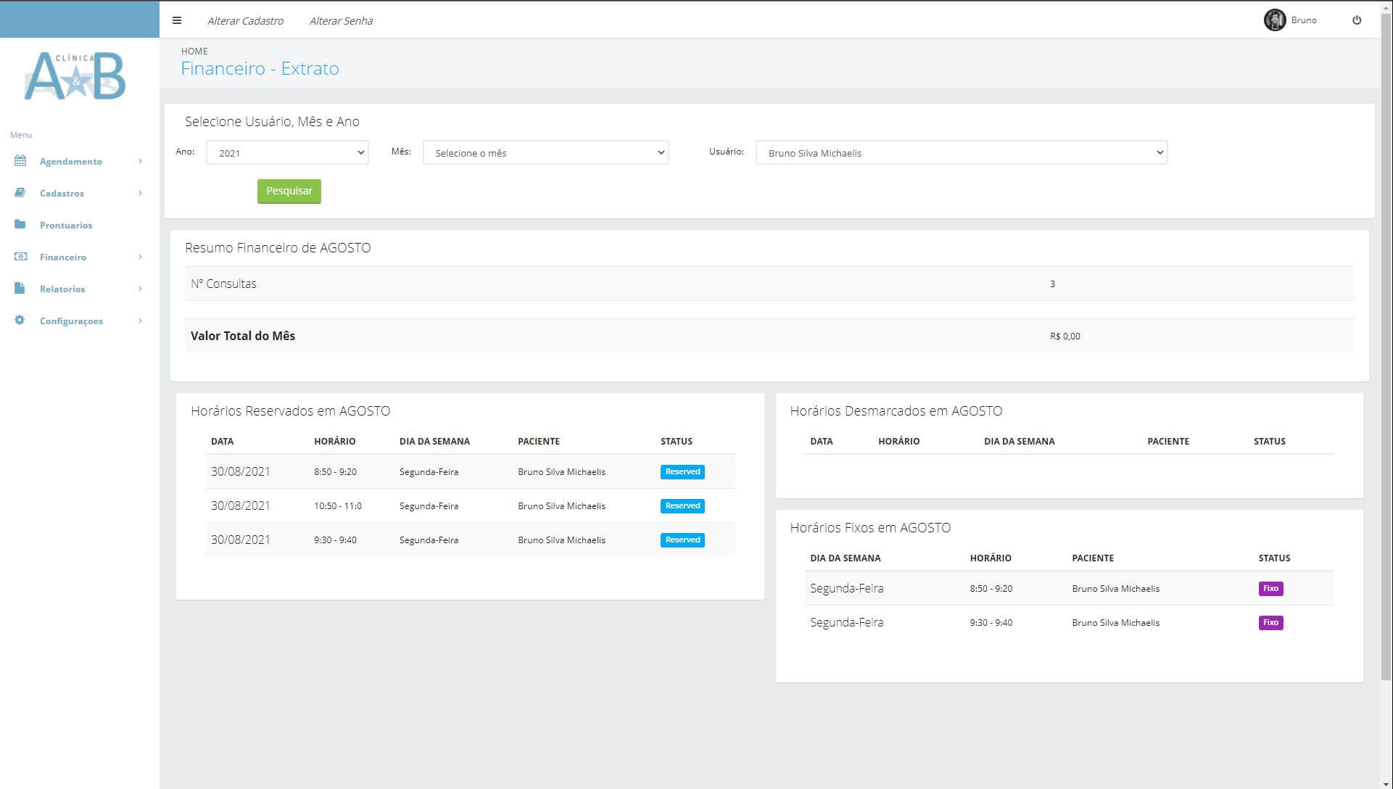Click the consultation count value 3
Viewport: 1393px width, 789px height.
1052,284
